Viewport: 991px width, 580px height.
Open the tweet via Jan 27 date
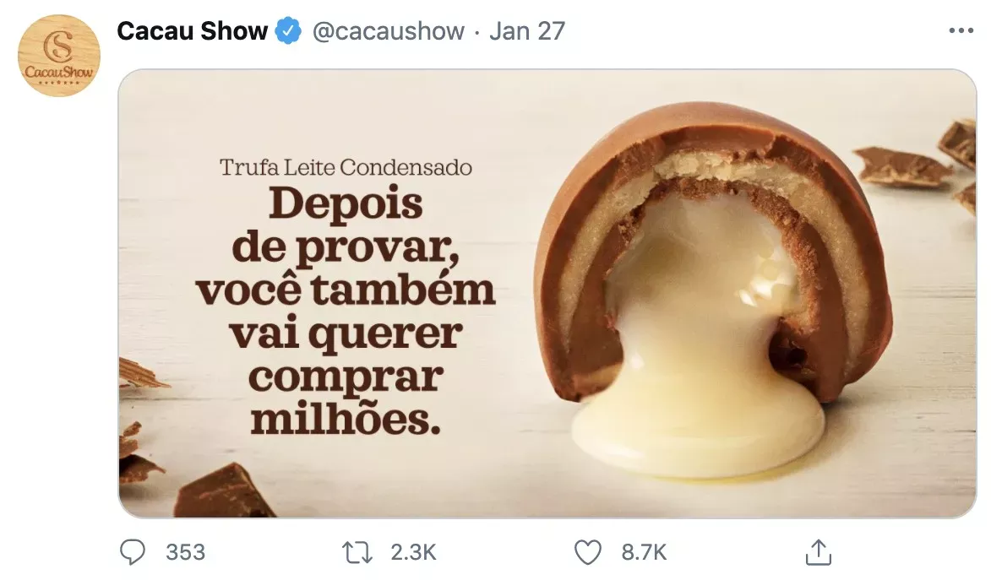pyautogui.click(x=527, y=31)
